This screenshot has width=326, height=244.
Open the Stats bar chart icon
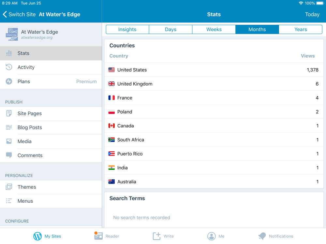click(9, 53)
